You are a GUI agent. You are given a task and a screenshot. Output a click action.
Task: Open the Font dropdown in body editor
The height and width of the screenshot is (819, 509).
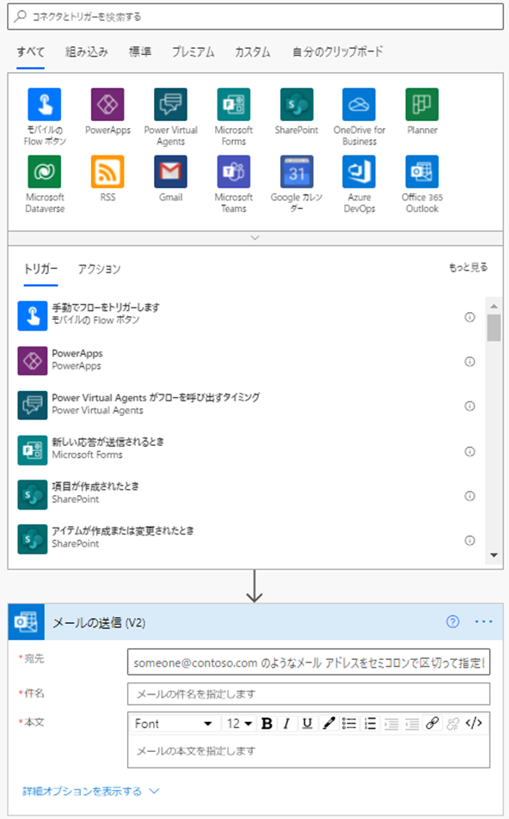(174, 724)
